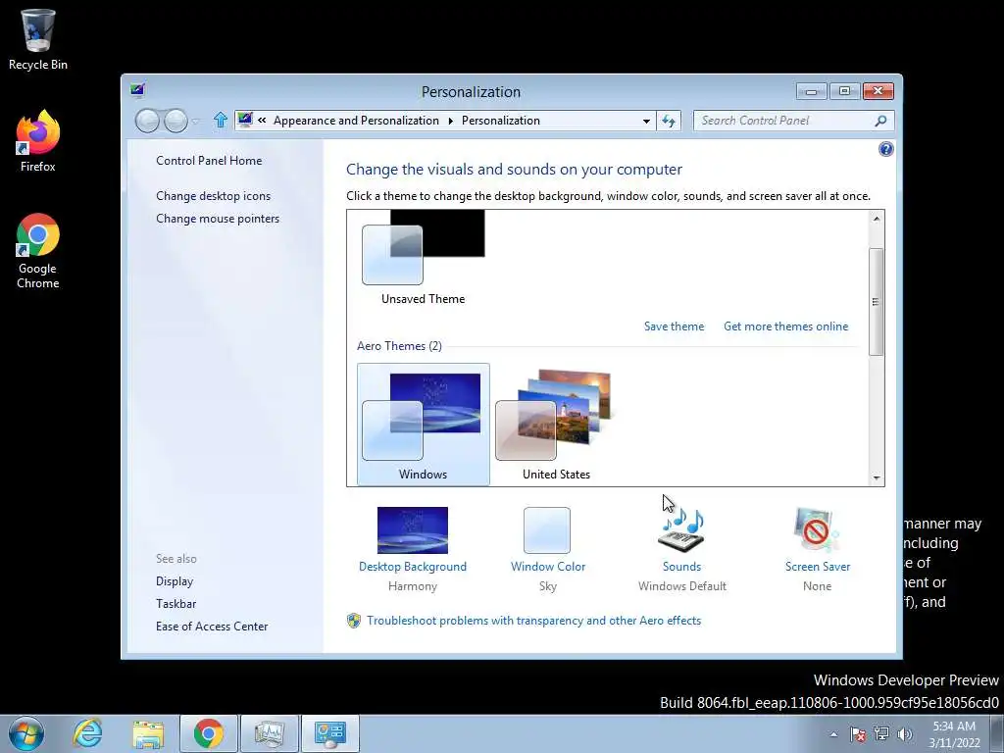The width and height of the screenshot is (1004, 753).
Task: Select the Windows Aero theme
Action: (424, 425)
